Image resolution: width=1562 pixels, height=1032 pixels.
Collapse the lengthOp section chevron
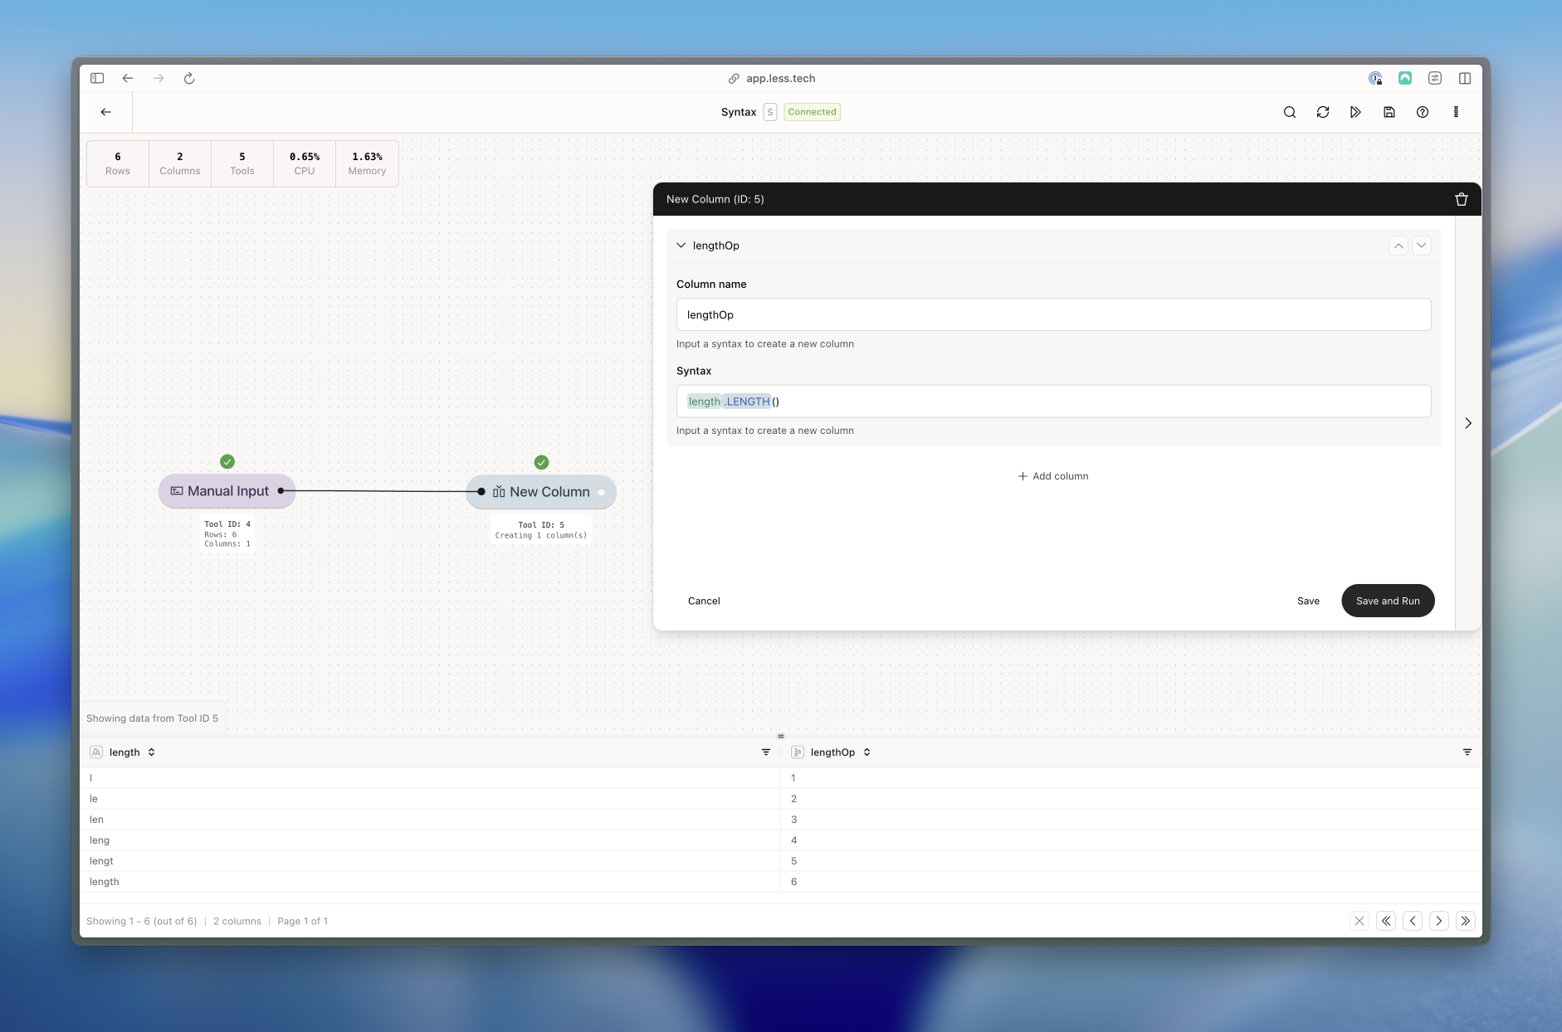[x=681, y=246]
